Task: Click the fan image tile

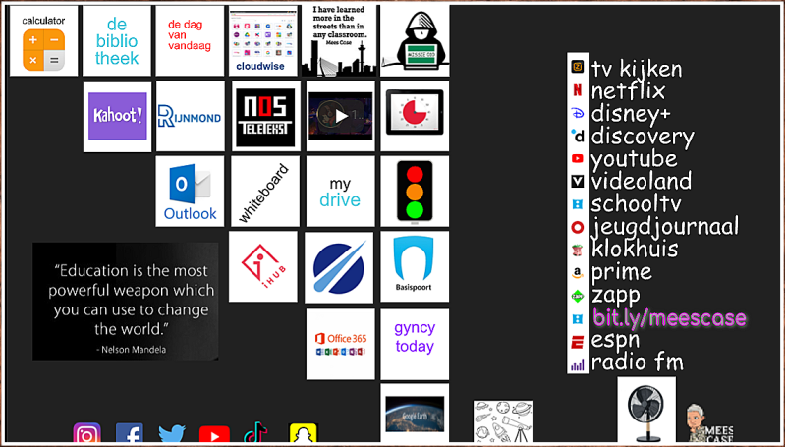Action: (x=646, y=410)
